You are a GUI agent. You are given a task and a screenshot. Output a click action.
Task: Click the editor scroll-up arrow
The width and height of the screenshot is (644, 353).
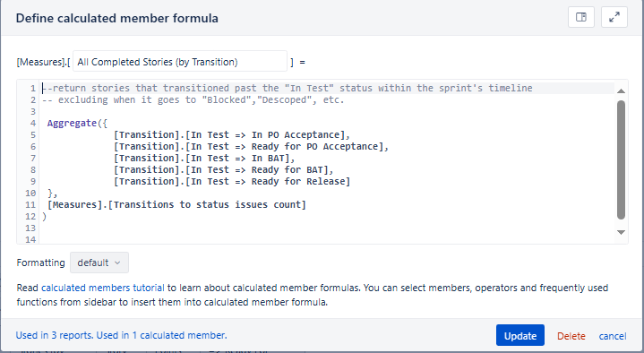coord(621,91)
